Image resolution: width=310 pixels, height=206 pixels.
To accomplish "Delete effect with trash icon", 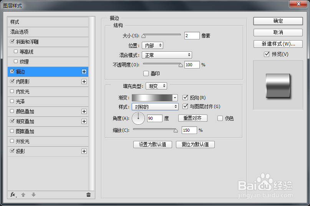I will 88,195.
